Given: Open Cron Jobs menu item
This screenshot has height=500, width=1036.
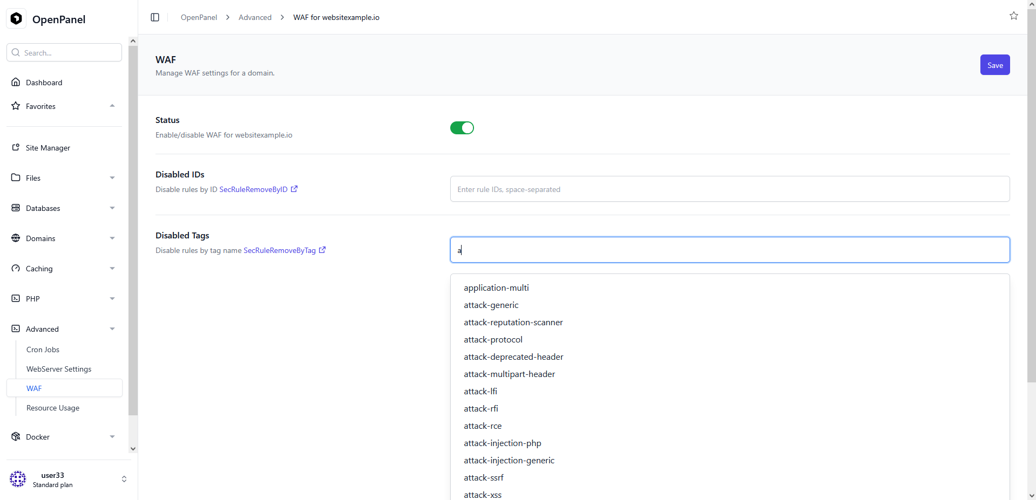Looking at the screenshot, I should 43,350.
